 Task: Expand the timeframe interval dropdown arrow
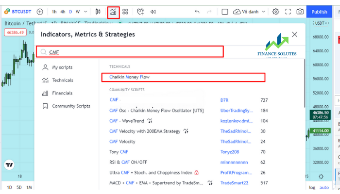[x=85, y=12]
